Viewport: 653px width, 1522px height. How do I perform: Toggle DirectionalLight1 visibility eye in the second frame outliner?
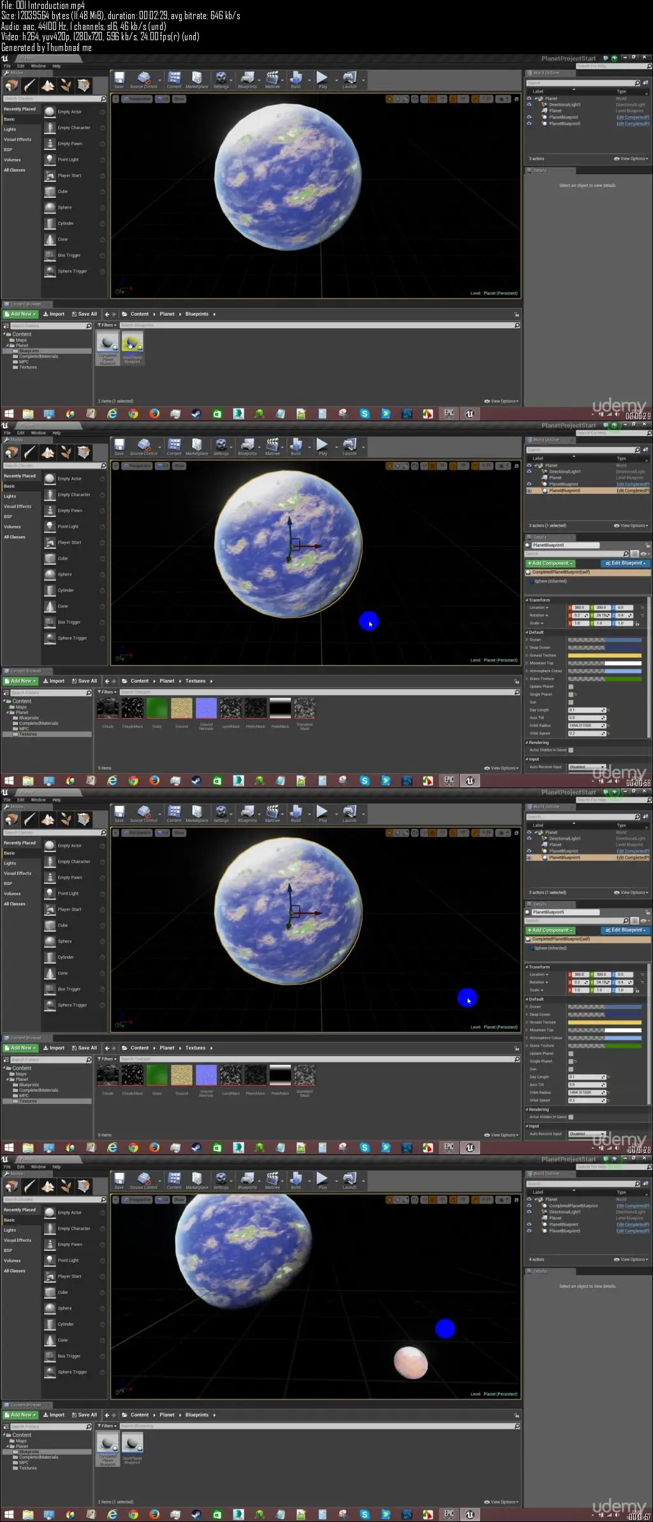tap(529, 472)
